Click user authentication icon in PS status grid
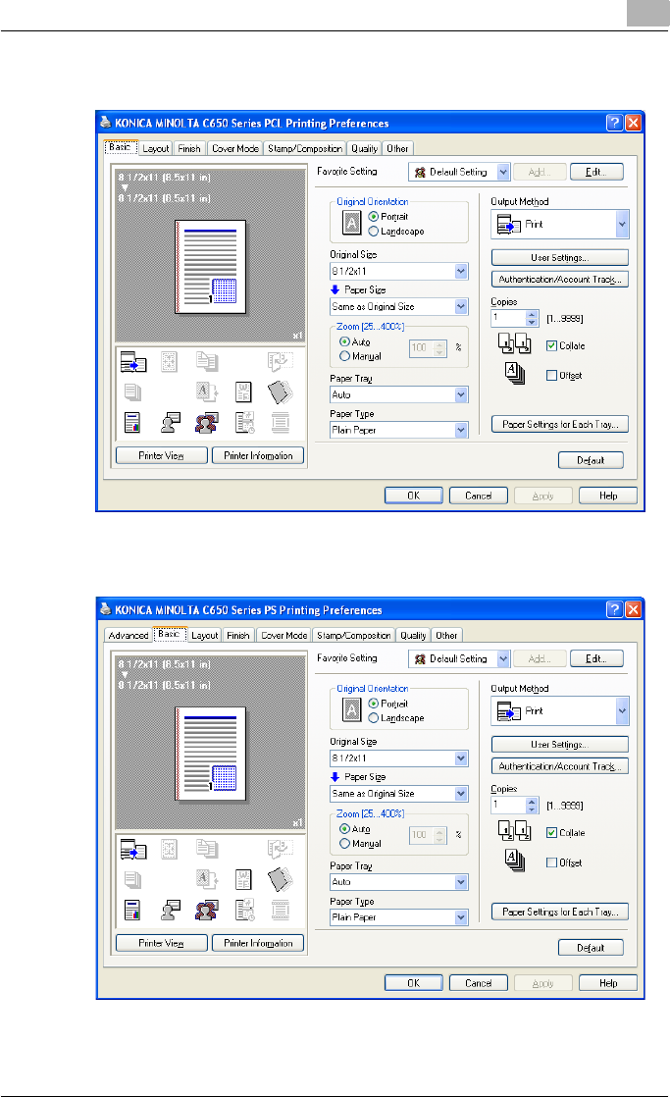Screen dimensions: 670x1097 point(171,910)
